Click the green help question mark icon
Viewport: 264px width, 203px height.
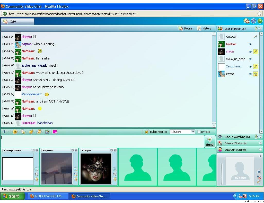click(260, 21)
